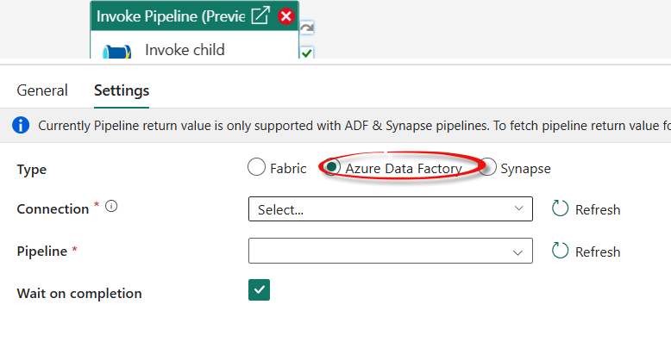Open the invoked pipeline via the external link icon

click(260, 16)
